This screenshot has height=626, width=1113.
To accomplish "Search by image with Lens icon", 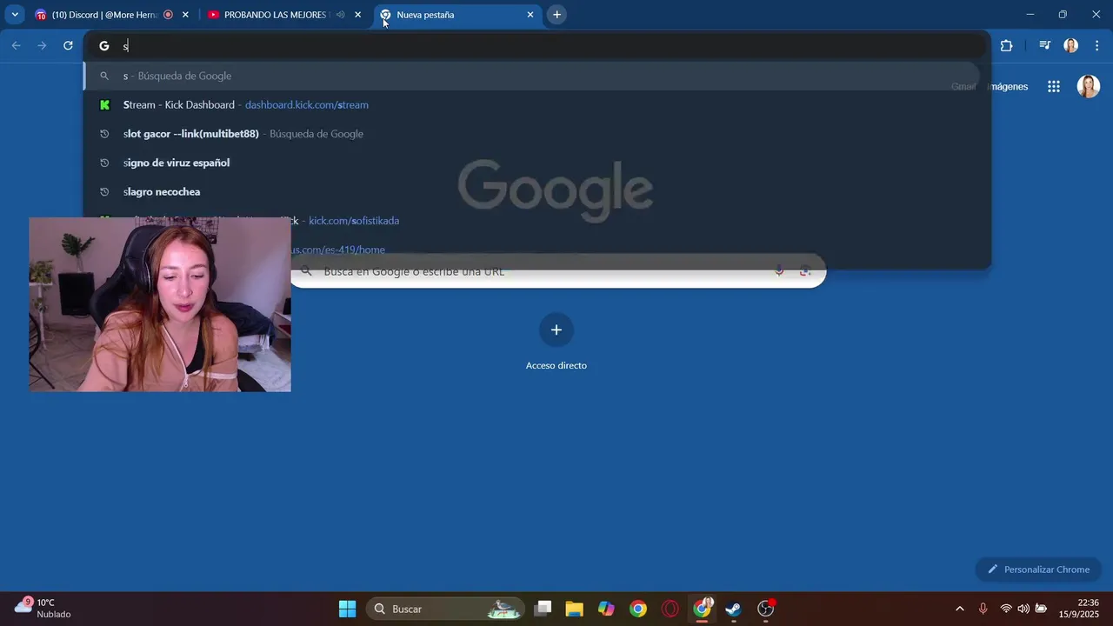I will point(806,271).
